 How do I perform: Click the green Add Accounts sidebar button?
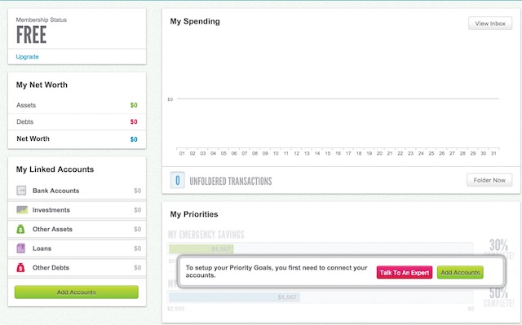pos(77,292)
